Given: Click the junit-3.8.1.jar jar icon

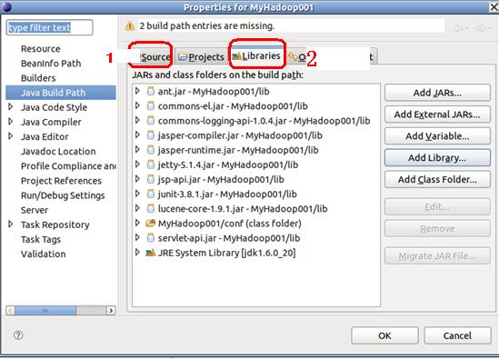Looking at the screenshot, I should (151, 194).
